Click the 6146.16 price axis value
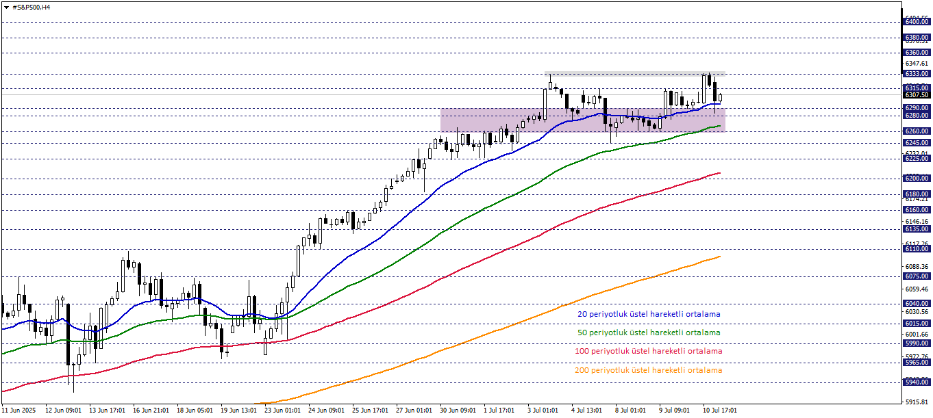This screenshot has height=418, width=933. (x=917, y=222)
